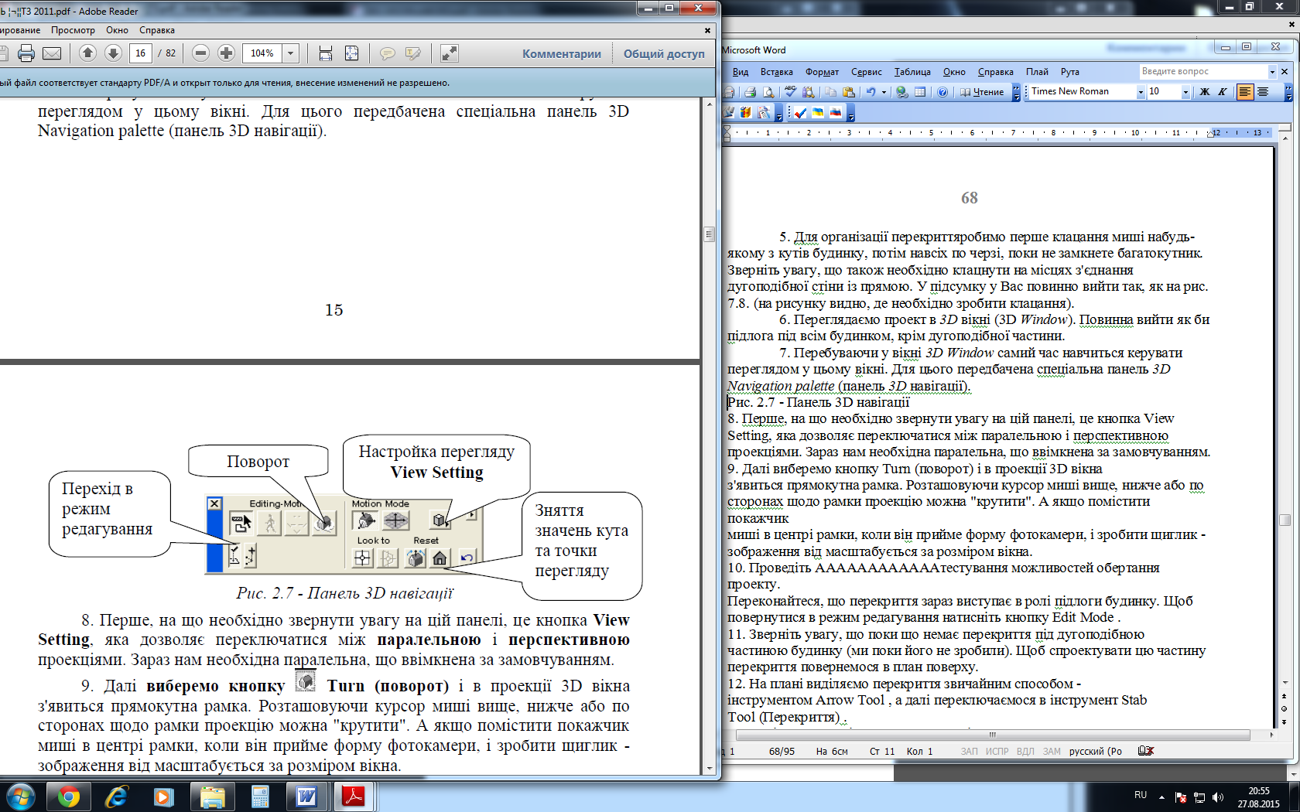Open Вставка menu in Word
The width and height of the screenshot is (1300, 812).
point(777,71)
